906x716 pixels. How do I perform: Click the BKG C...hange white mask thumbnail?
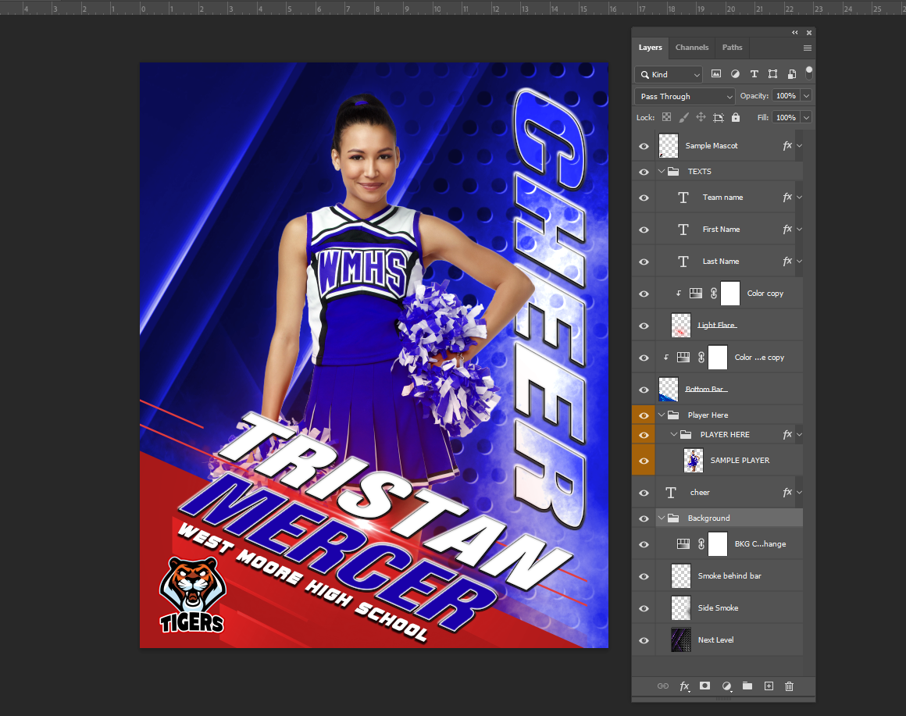pyautogui.click(x=718, y=544)
